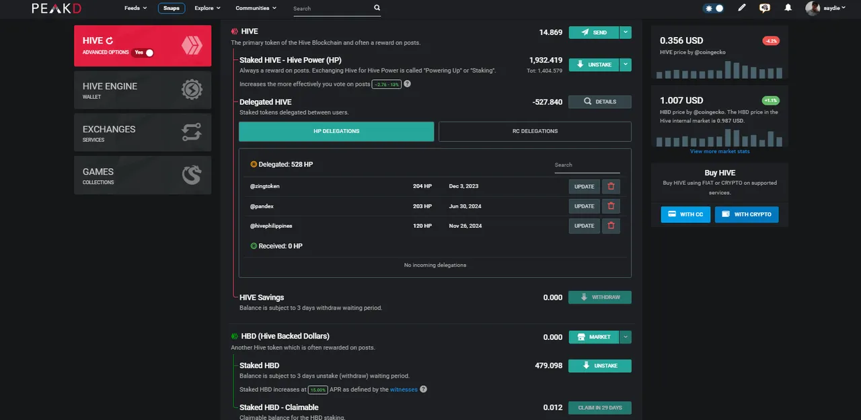Click the HBD APR help question icon
This screenshot has height=420, width=861.
pyautogui.click(x=424, y=389)
